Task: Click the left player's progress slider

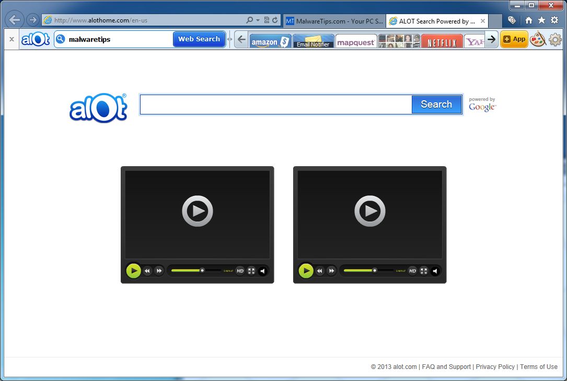Action: pos(196,270)
